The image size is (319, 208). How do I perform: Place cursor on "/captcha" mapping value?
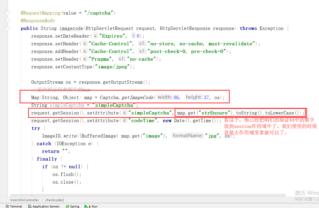99,13
